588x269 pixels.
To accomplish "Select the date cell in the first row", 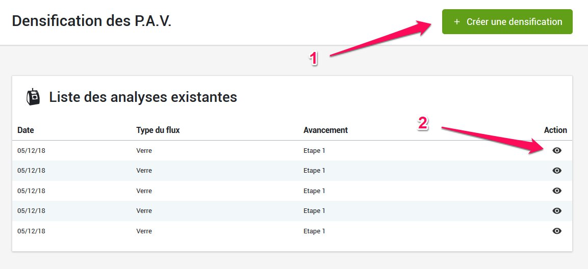I will tap(31, 151).
